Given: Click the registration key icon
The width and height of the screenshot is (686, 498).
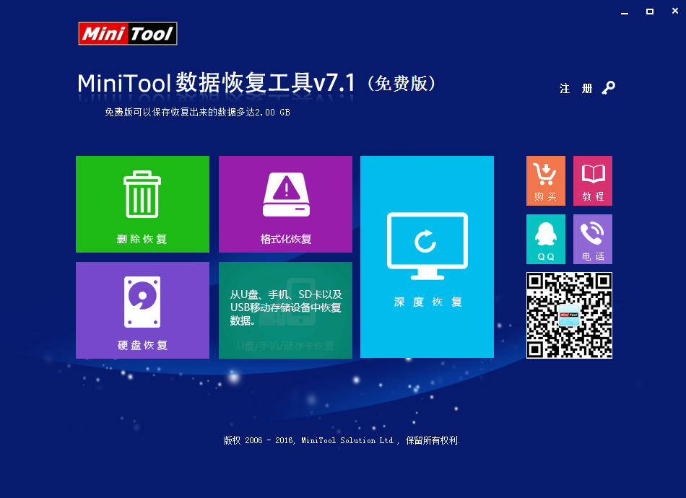Looking at the screenshot, I should click(608, 88).
